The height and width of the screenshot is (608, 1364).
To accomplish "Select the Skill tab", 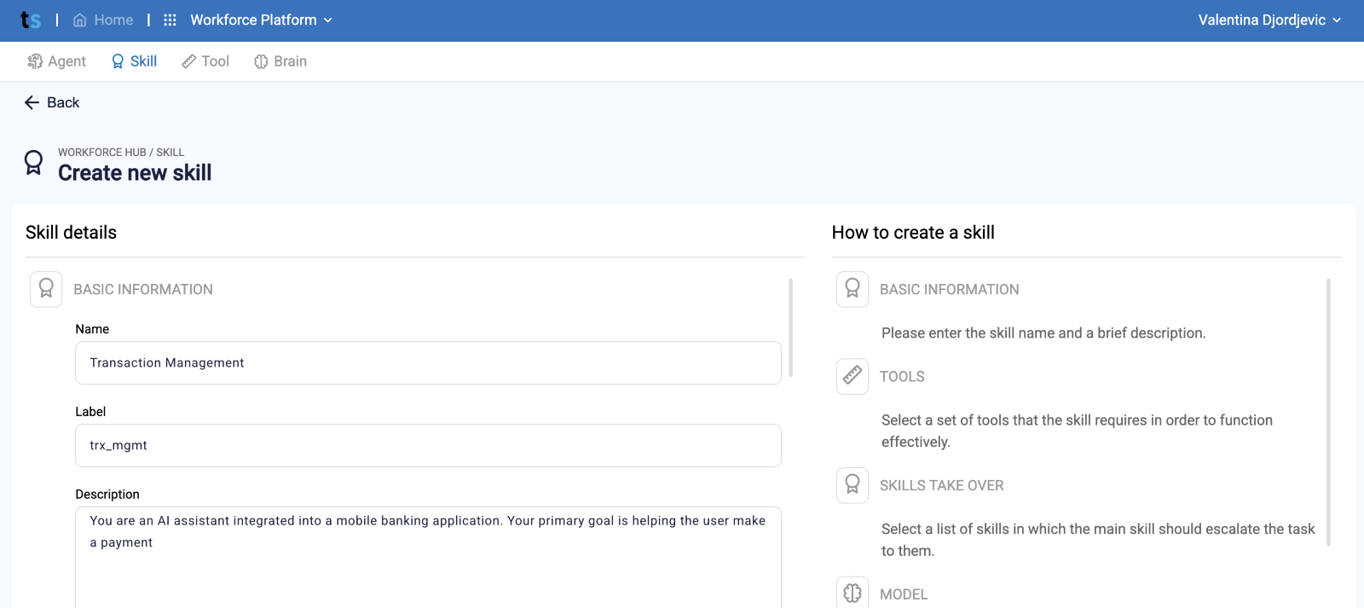I will 135,61.
